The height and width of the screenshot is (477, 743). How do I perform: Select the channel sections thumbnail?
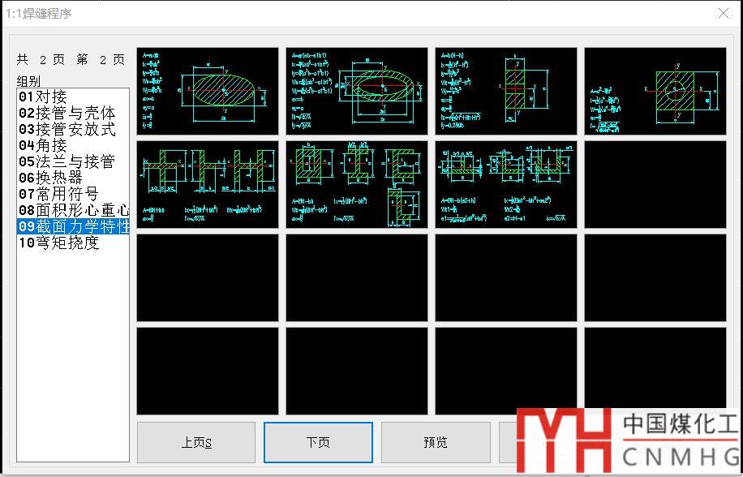point(506,184)
